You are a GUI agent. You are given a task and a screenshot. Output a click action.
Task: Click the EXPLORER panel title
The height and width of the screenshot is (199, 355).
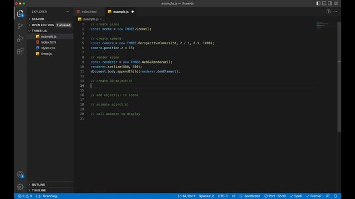coord(39,12)
